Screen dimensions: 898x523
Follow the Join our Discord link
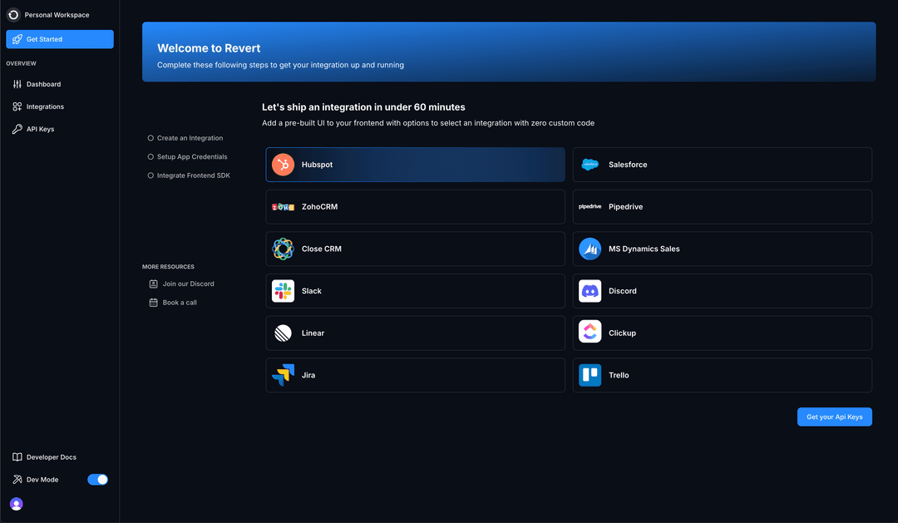(x=188, y=284)
